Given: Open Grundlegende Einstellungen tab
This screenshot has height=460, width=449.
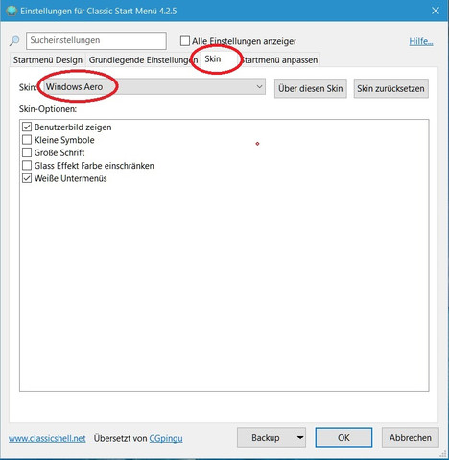Looking at the screenshot, I should pos(143,59).
